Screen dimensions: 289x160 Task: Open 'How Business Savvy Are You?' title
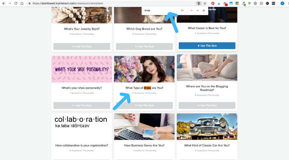point(144,145)
